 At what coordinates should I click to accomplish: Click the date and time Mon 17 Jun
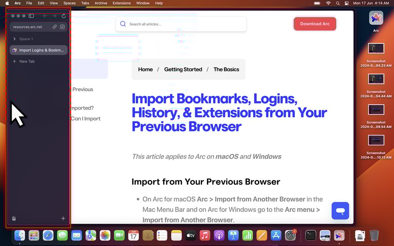tap(371, 3)
